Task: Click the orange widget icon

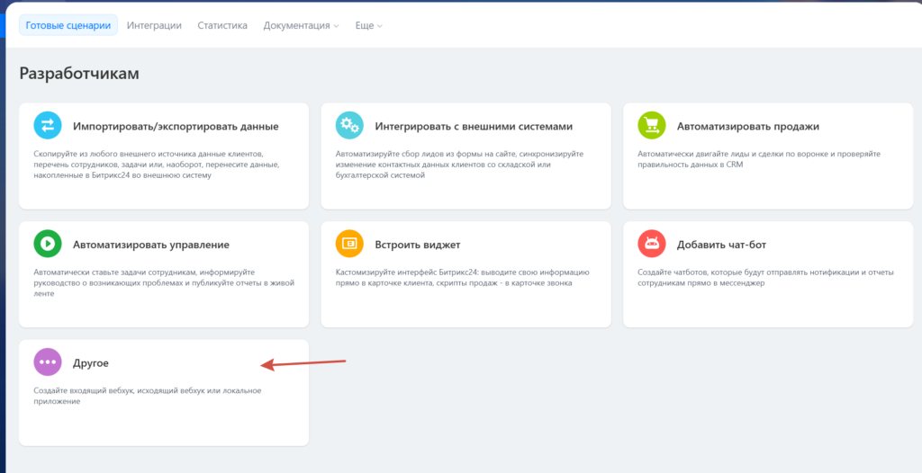Action: (349, 244)
